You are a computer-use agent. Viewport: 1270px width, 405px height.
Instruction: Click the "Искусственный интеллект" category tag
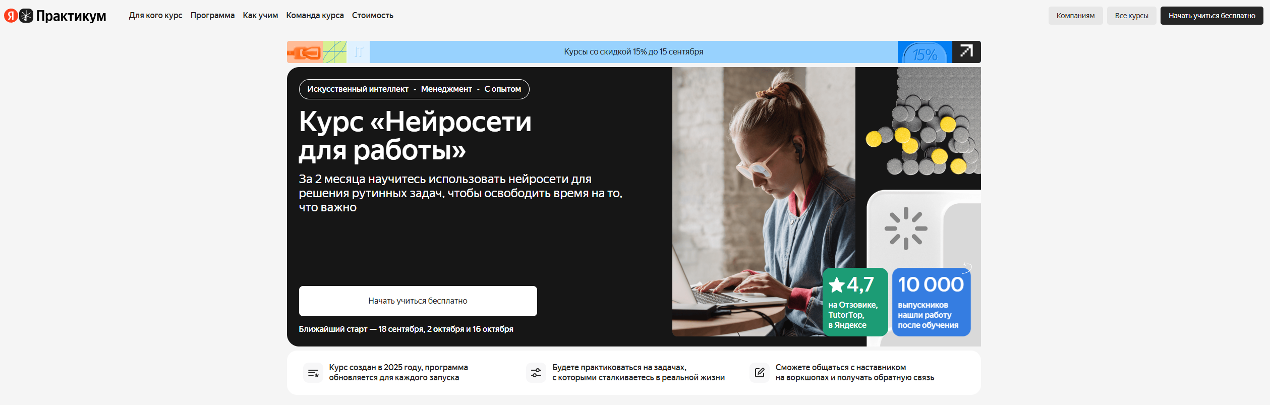[358, 89]
